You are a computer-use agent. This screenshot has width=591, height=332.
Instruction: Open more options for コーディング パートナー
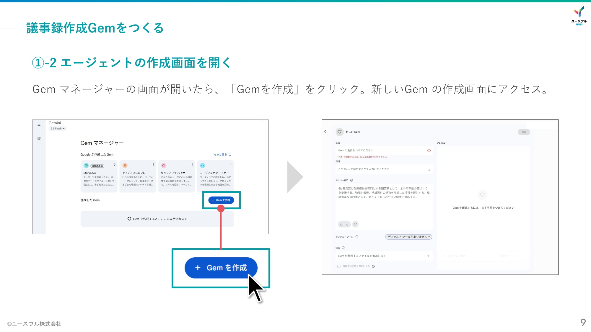pyautogui.click(x=231, y=165)
